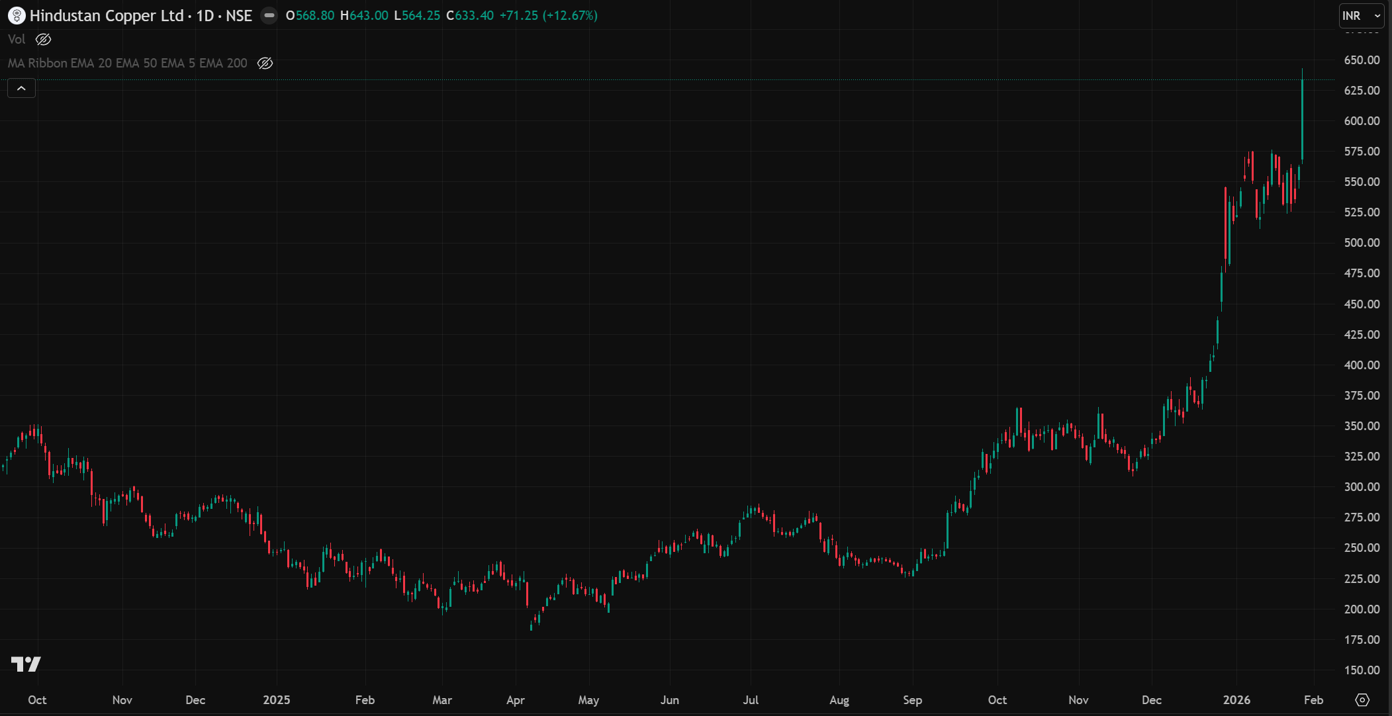Screen dimensions: 1392x716
Task: Select the Vol indicator label
Action: click(x=17, y=40)
